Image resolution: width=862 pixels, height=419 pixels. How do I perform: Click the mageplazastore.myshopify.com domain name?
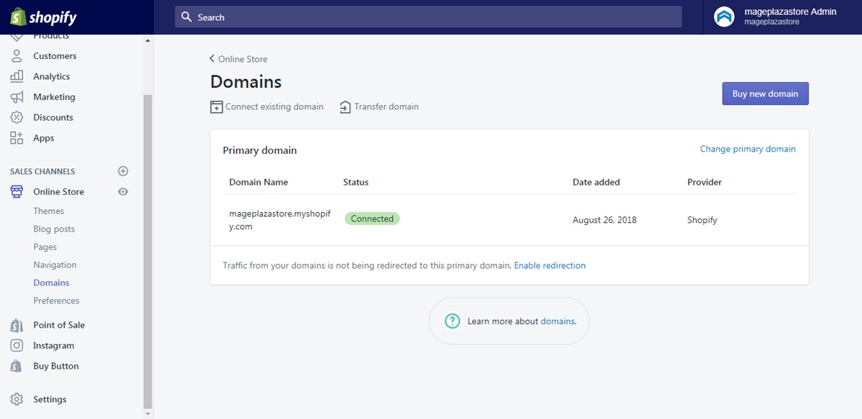click(280, 220)
